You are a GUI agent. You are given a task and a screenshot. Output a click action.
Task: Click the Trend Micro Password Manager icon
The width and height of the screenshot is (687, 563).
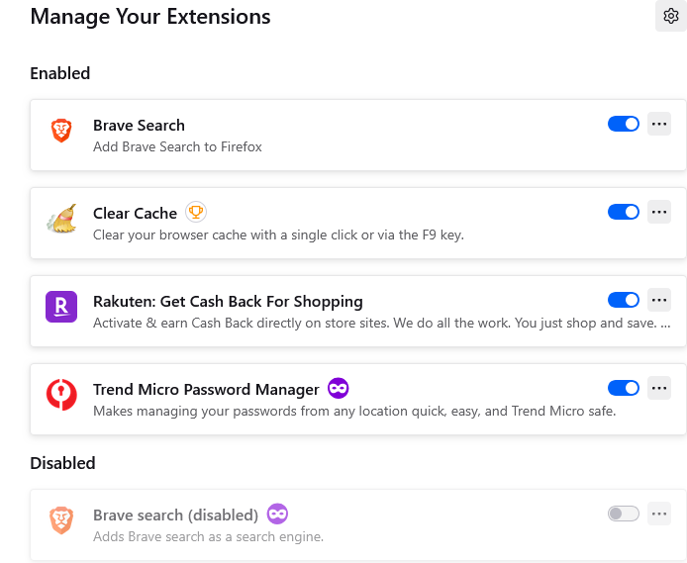coord(61,395)
